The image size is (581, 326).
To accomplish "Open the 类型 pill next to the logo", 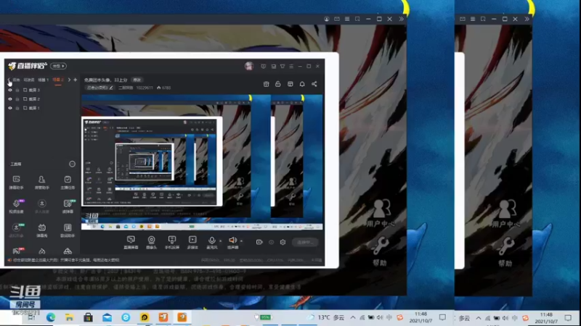I will (59, 66).
